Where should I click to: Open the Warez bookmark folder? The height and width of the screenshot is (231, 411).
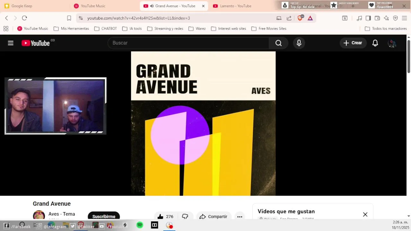[197, 29]
